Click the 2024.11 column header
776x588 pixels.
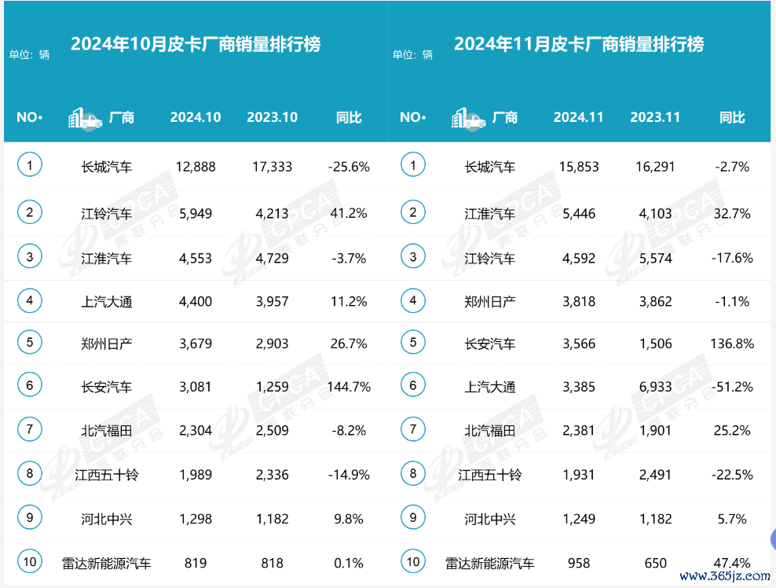click(579, 117)
